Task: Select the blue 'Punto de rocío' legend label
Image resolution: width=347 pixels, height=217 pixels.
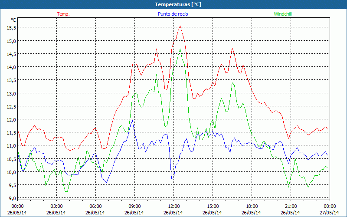Action: (173, 14)
